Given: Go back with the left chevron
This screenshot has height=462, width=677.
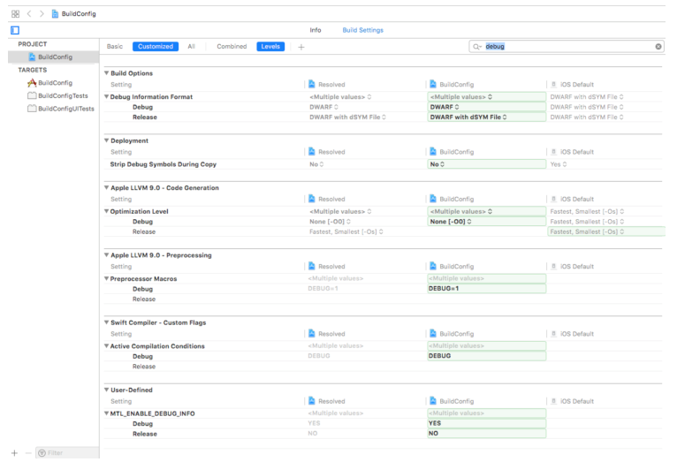Looking at the screenshot, I should (x=29, y=14).
